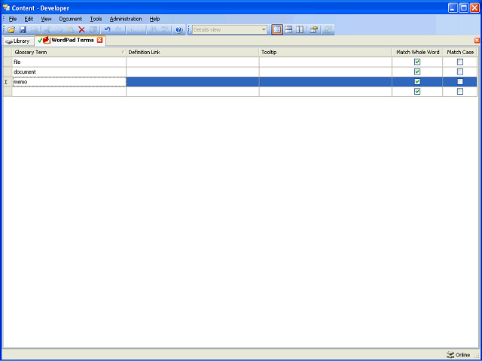
Task: Open the Help menu
Action: 154,19
